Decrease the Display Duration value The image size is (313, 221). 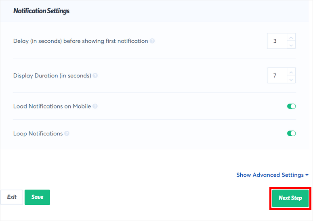click(291, 79)
